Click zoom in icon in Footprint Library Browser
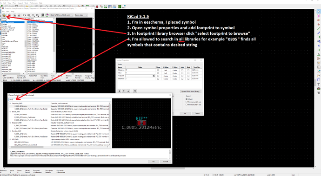Image resolution: width=321 pixels, height=176 pixels. [29, 15]
